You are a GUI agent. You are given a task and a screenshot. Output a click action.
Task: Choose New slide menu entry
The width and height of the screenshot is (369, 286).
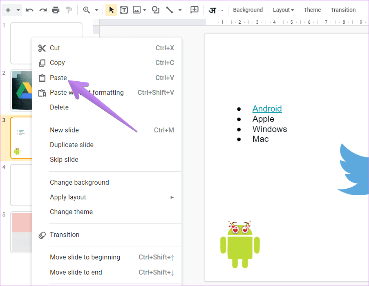[x=107, y=130]
